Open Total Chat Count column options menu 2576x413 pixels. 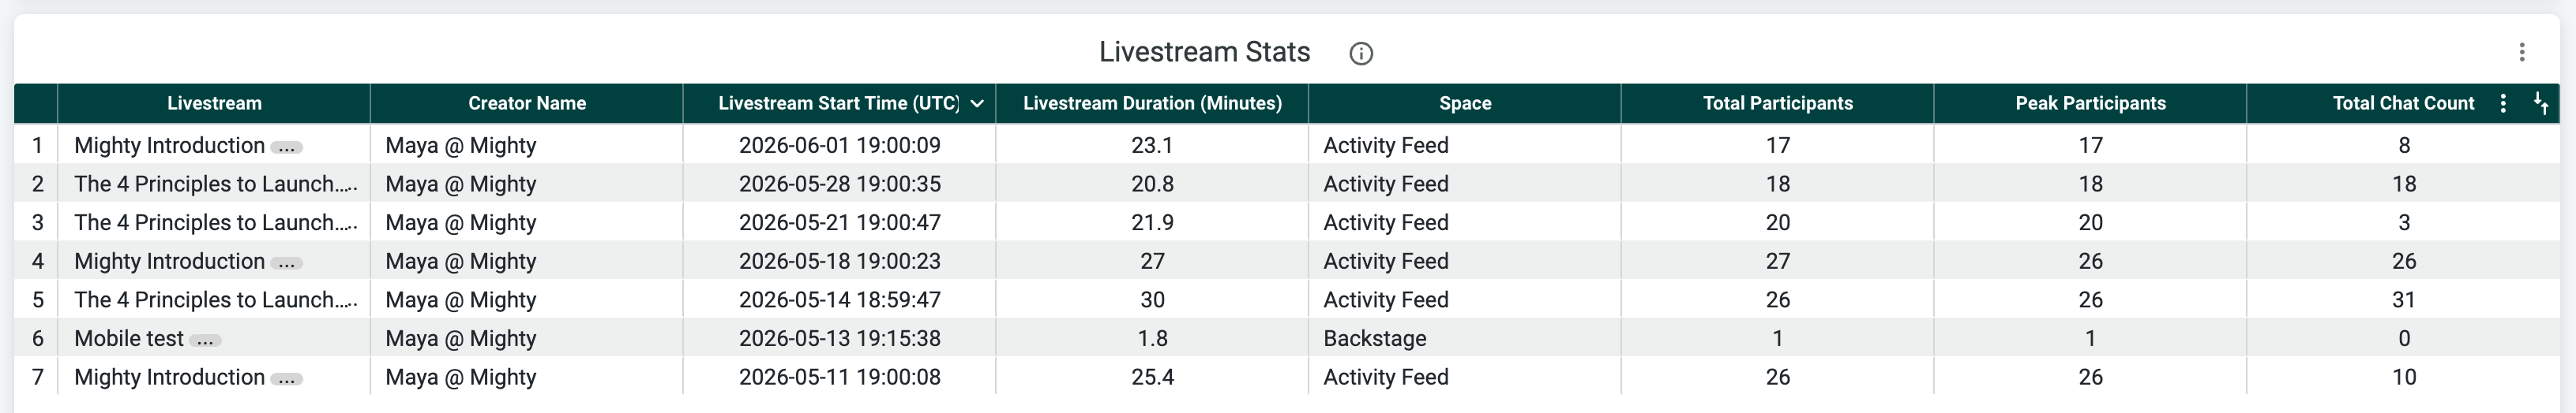2502,104
